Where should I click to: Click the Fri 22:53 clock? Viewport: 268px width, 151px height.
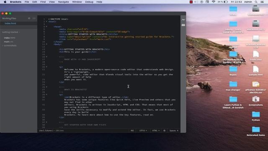(236, 2)
